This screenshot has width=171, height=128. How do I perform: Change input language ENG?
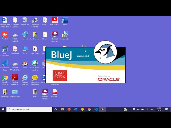(151, 109)
